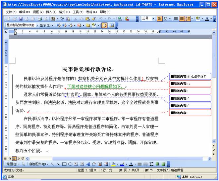Toggle Underline formatting
This screenshot has height=181, width=219.
166,19
